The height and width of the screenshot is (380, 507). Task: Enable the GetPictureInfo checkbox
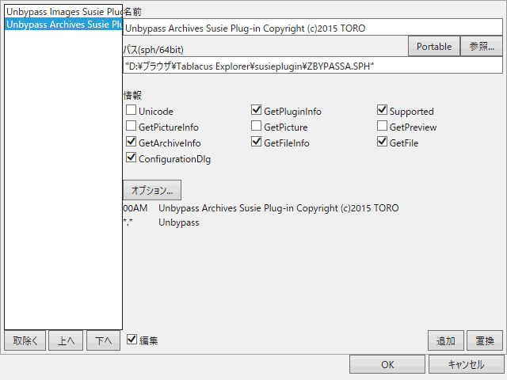[x=132, y=127]
